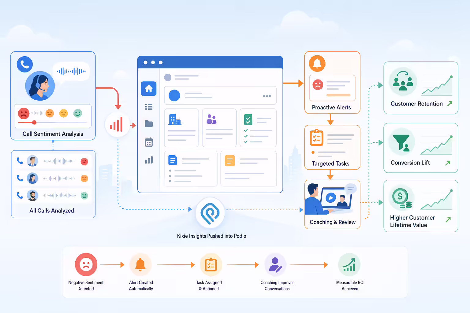Click the blue profile circle in header row

tap(174, 95)
